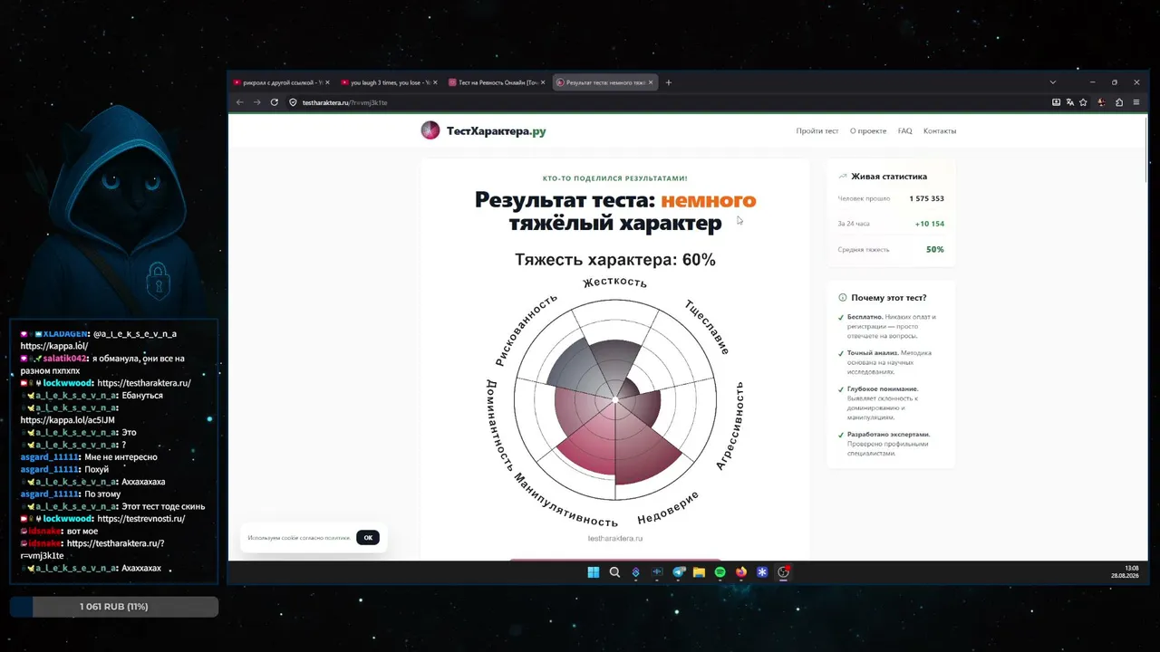Close the 'Результат теста' tab
The width and height of the screenshot is (1160, 652).
[x=651, y=82]
